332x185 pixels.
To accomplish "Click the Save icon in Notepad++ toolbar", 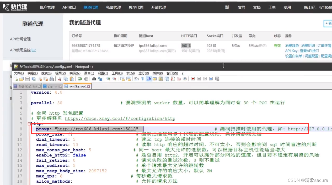I will point(28,79).
